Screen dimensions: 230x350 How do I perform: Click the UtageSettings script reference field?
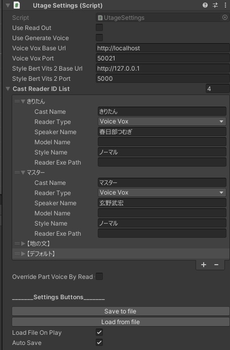(163, 18)
